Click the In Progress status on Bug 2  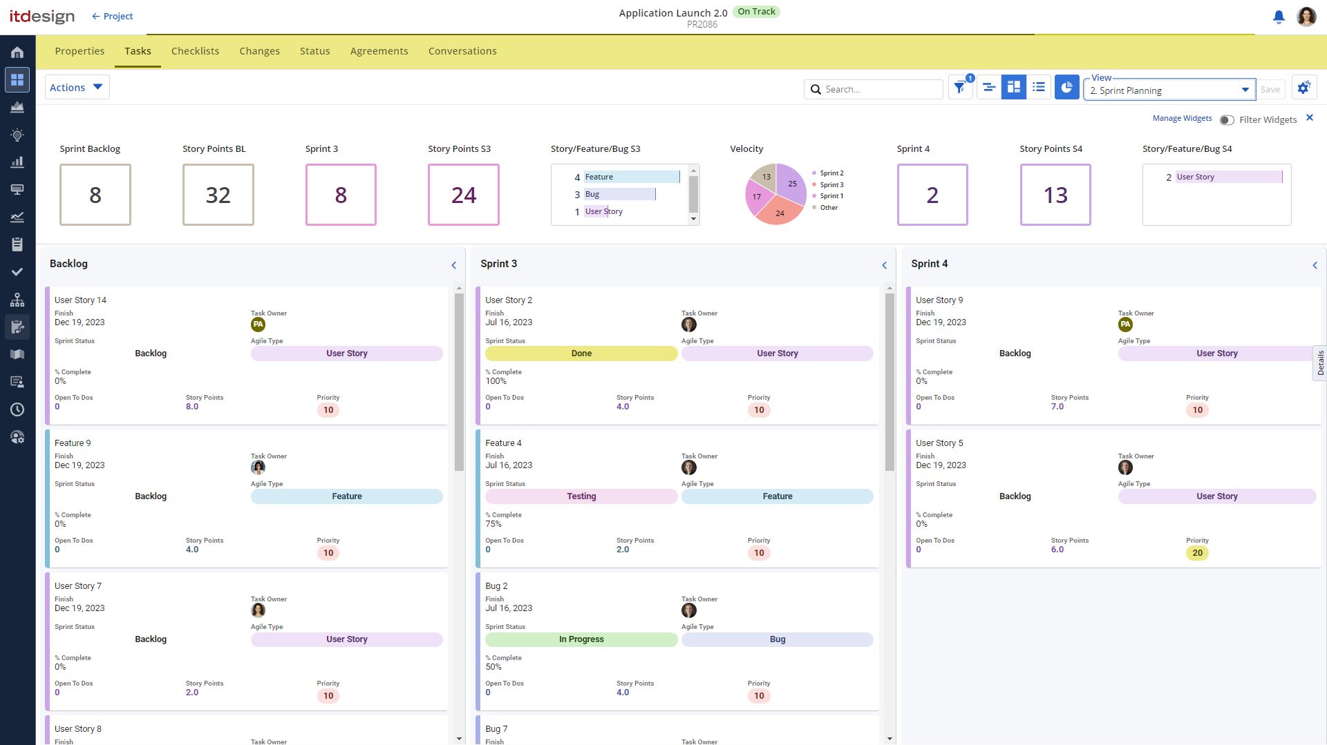coord(581,639)
